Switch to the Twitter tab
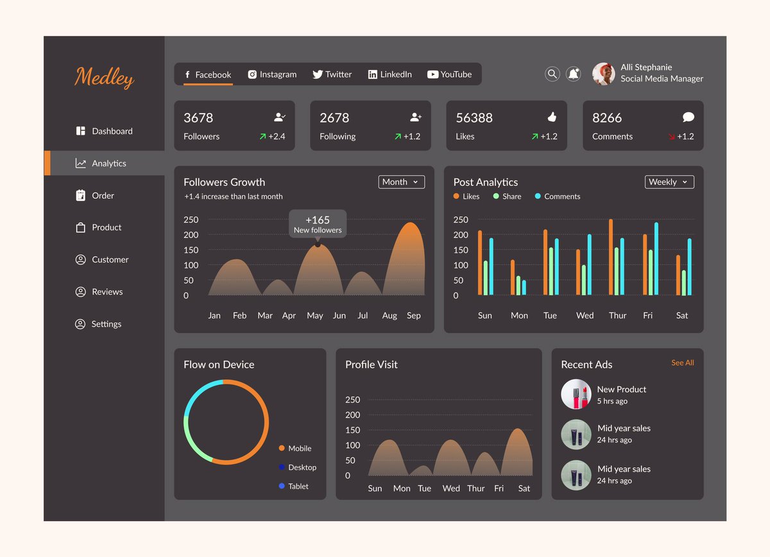This screenshot has width=770, height=557. point(332,74)
